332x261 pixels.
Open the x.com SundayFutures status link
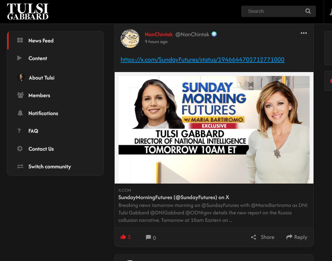pos(203,59)
